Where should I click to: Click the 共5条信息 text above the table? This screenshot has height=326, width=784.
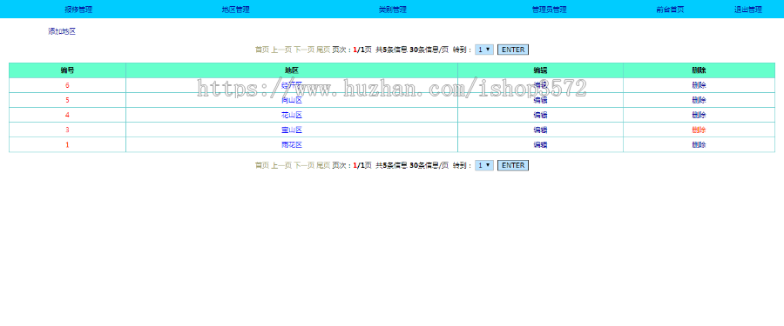coord(391,50)
